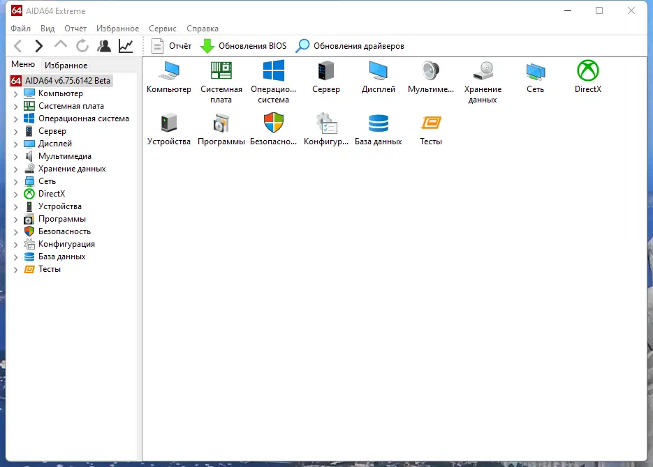Open the Избранное menu in menu bar

[118, 29]
